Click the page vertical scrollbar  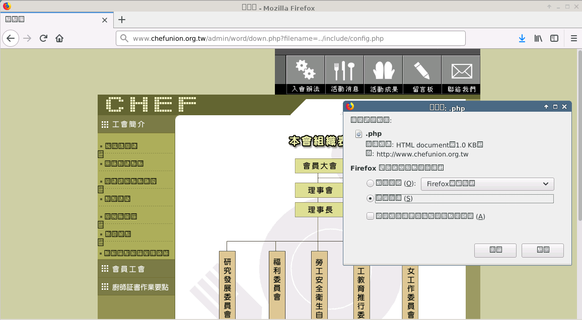[x=579, y=136]
